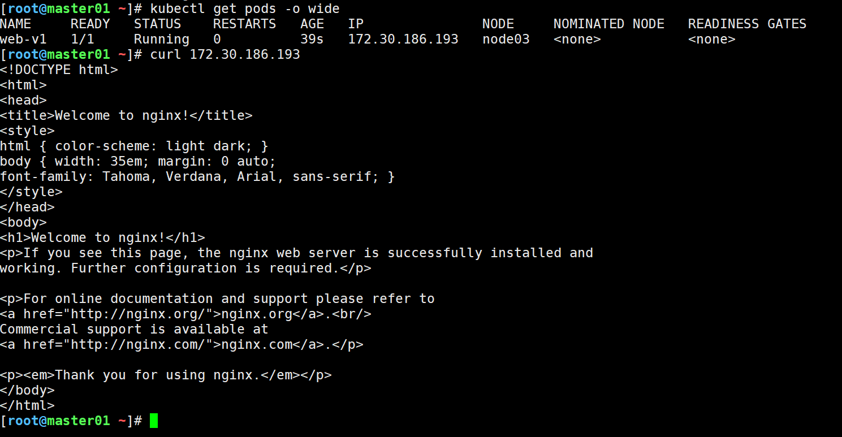This screenshot has height=437, width=842.
Task: Click the h1 Welcome to nginx heading line
Action: tap(102, 237)
